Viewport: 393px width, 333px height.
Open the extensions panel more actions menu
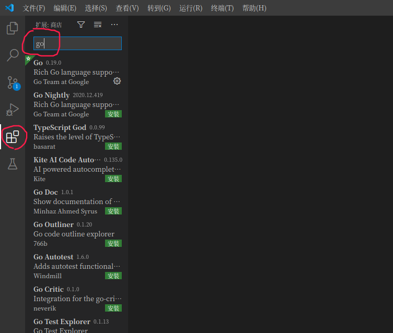point(114,25)
